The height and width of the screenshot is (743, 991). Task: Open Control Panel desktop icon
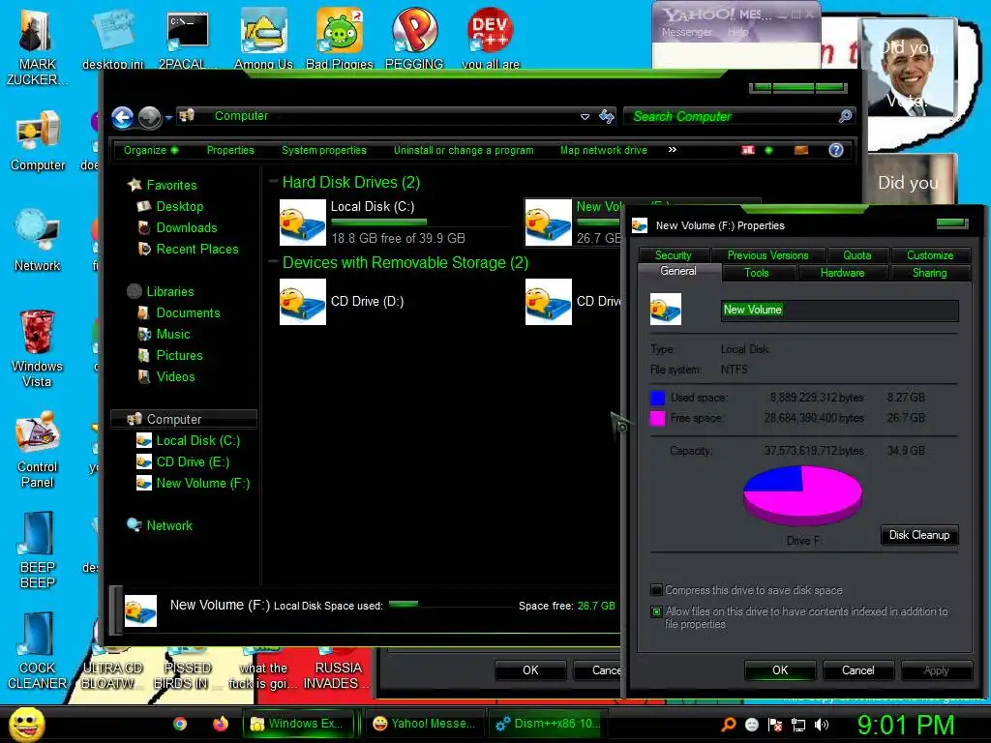coord(37,451)
